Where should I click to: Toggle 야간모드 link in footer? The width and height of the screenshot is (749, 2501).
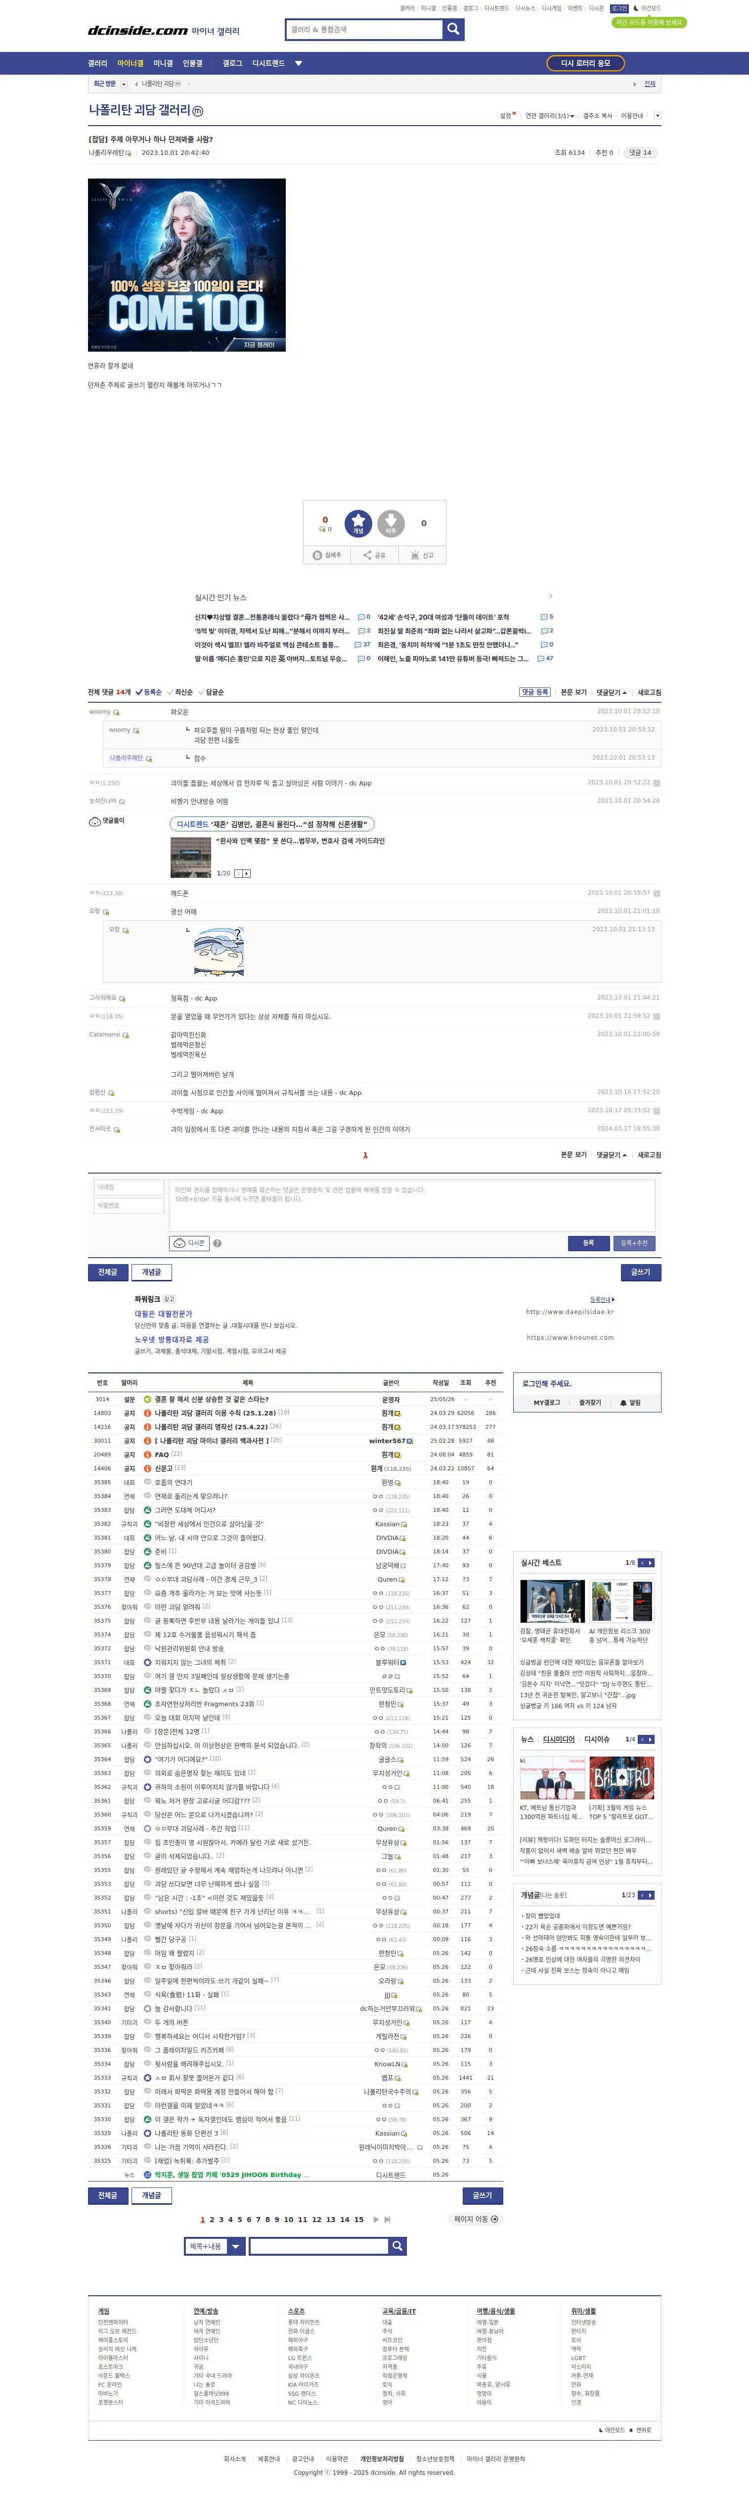point(612,2430)
